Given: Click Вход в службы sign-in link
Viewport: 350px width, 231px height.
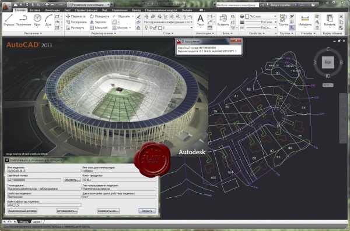Looking at the screenshot, I should (x=279, y=5).
